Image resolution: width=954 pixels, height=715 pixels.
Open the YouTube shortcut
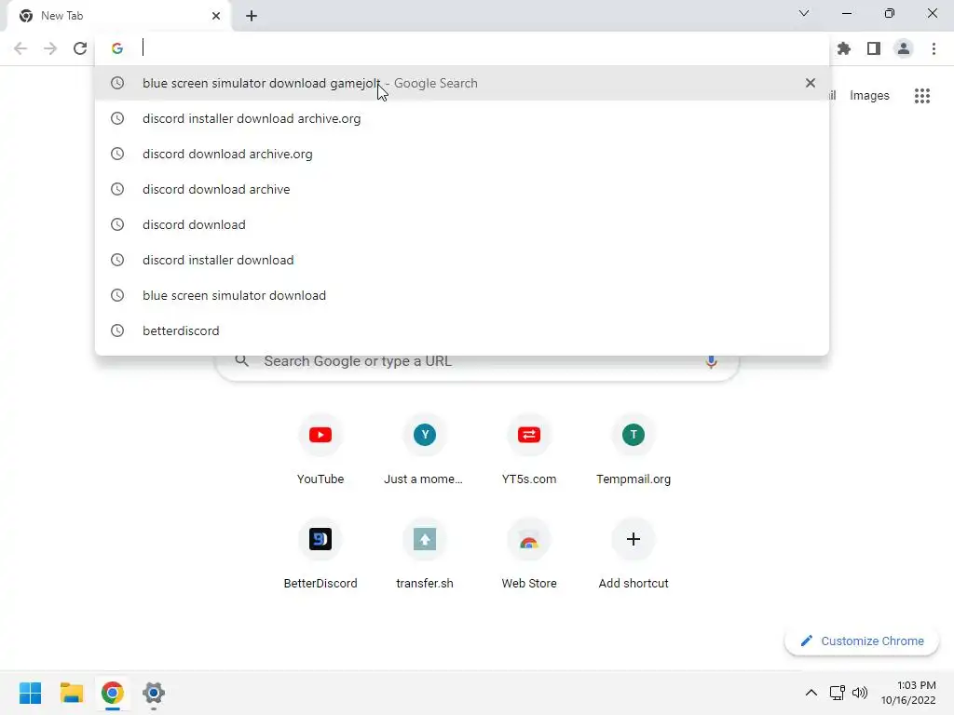coord(320,450)
